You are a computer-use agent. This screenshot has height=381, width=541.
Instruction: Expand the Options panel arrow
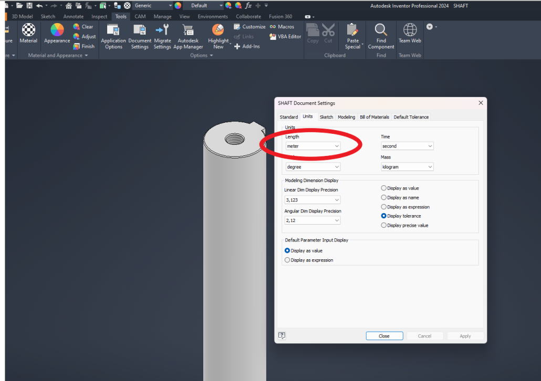click(x=211, y=56)
